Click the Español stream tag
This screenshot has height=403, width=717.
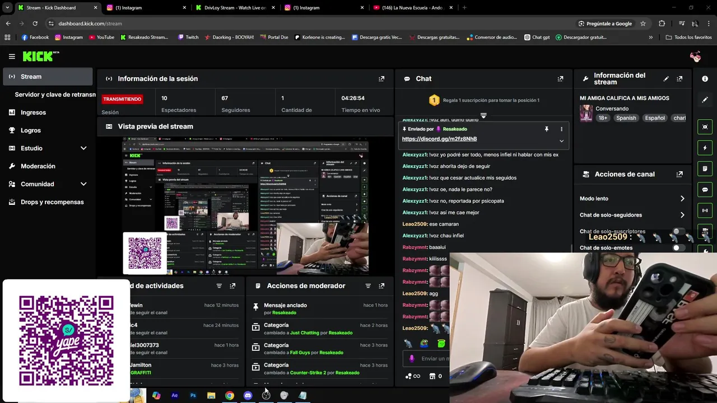point(654,118)
